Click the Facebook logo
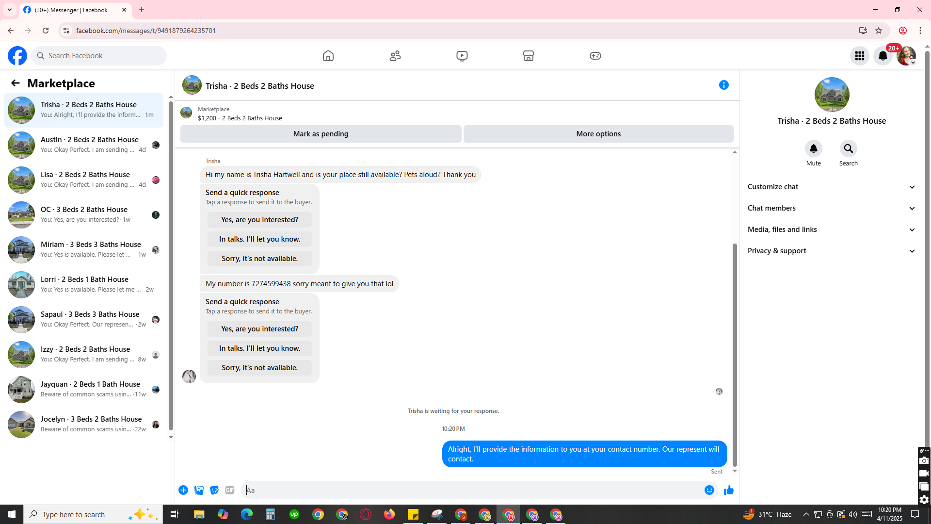This screenshot has width=931, height=524. point(17,56)
